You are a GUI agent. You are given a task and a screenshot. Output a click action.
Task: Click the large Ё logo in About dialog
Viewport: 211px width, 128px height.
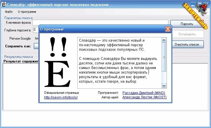click(x=57, y=62)
